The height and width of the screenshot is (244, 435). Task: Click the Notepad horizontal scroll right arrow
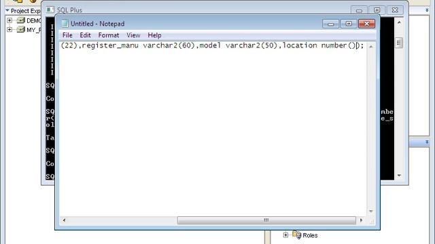(x=361, y=220)
